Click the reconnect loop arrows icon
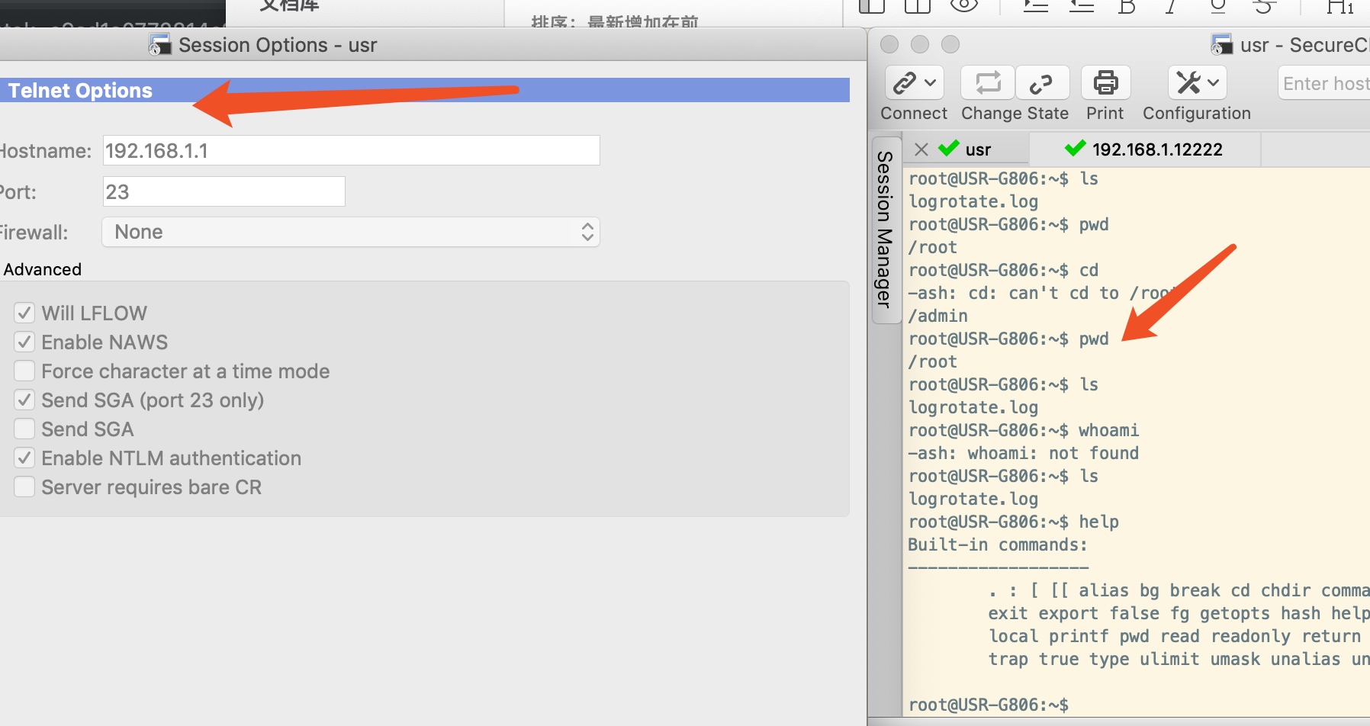The image size is (1370, 726). pos(988,82)
